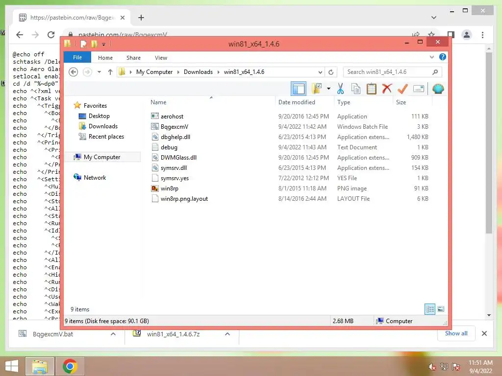Refresh the current folder
This screenshot has width=502, height=376.
331,72
